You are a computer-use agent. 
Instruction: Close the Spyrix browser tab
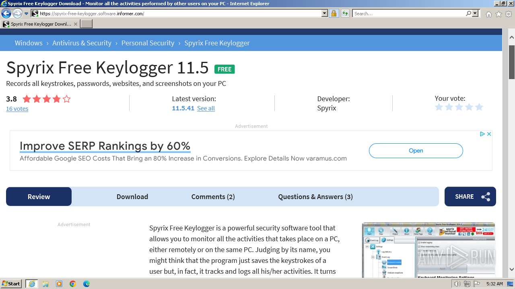[x=76, y=24]
